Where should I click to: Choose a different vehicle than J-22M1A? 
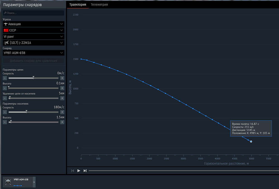[x=33, y=43]
